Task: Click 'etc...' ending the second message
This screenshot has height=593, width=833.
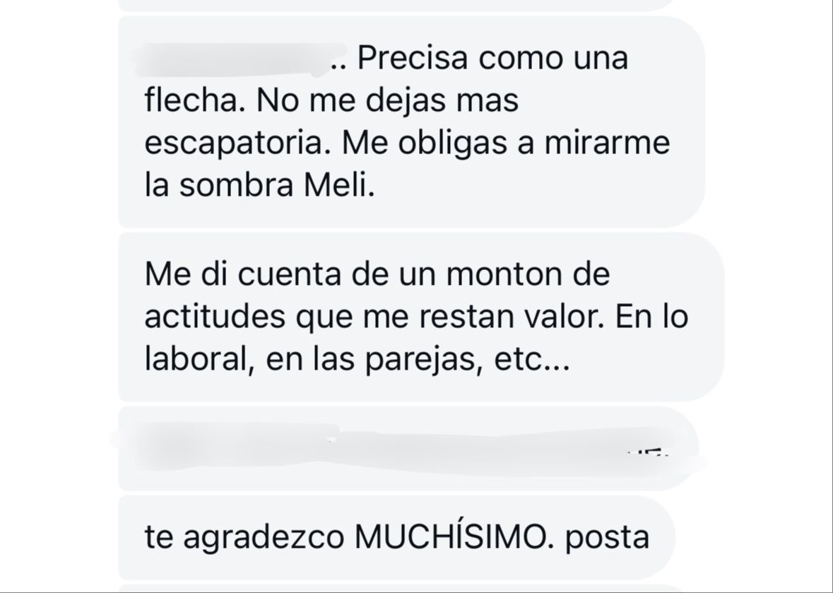Action: (x=532, y=360)
